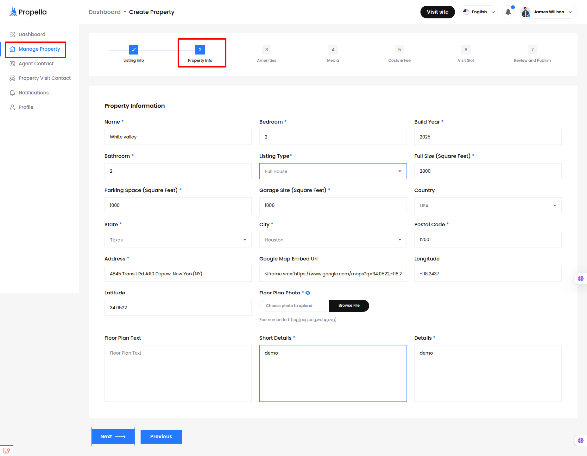The width and height of the screenshot is (587, 456).
Task: Click the Google Map Embed Url field
Action: tap(333, 274)
